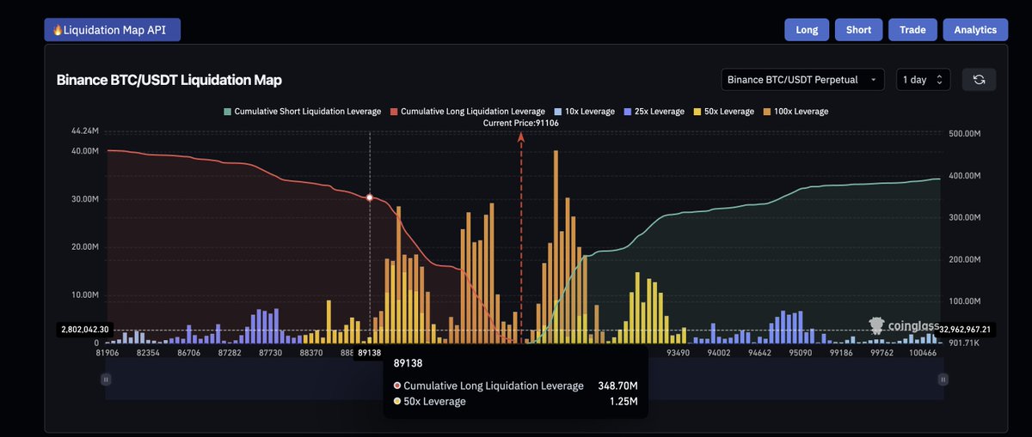This screenshot has height=437, width=1032.
Task: Click the left zoom slider handle
Action: click(x=106, y=379)
